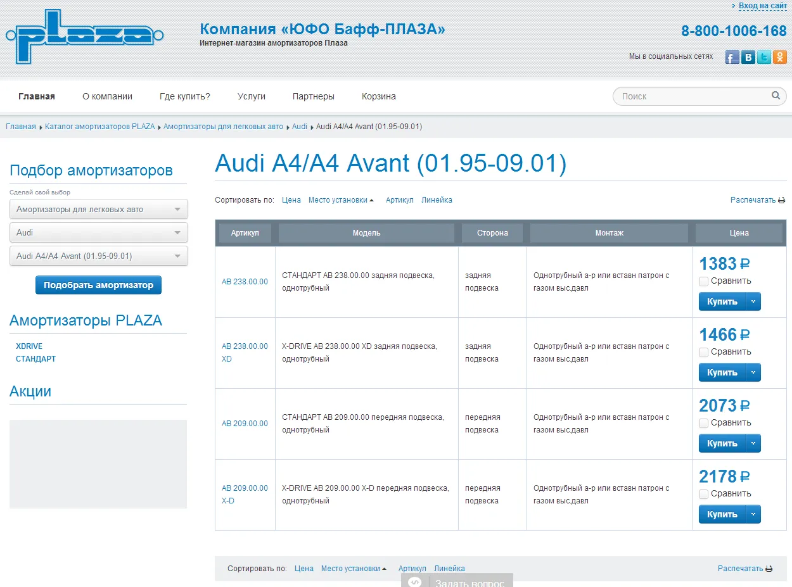Open the Услуги menu item
Screen dimensions: 792x587
pos(252,96)
